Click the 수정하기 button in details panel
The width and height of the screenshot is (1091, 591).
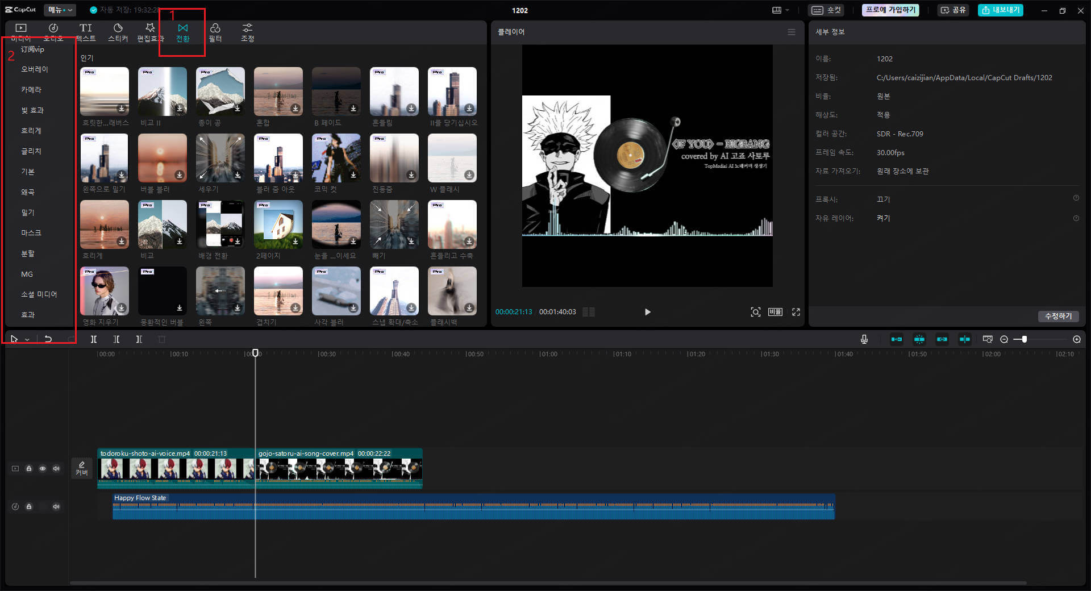click(x=1058, y=316)
